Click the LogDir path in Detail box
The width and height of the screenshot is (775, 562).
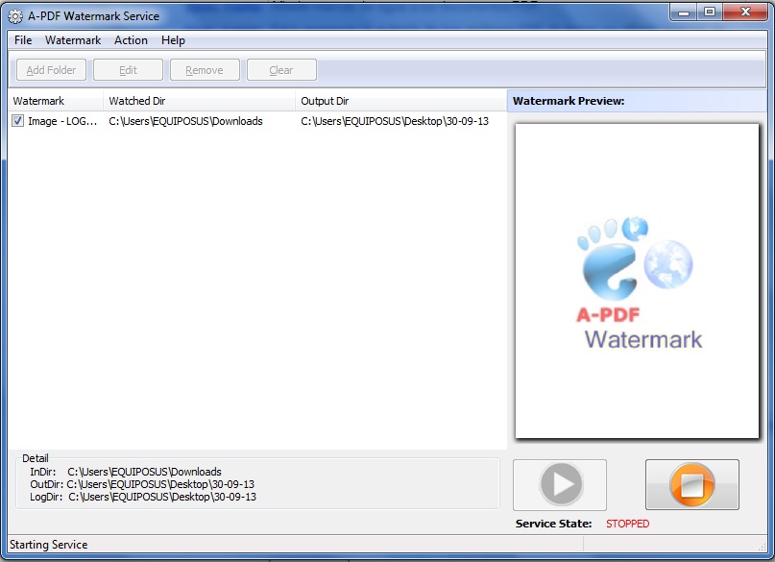[162, 497]
